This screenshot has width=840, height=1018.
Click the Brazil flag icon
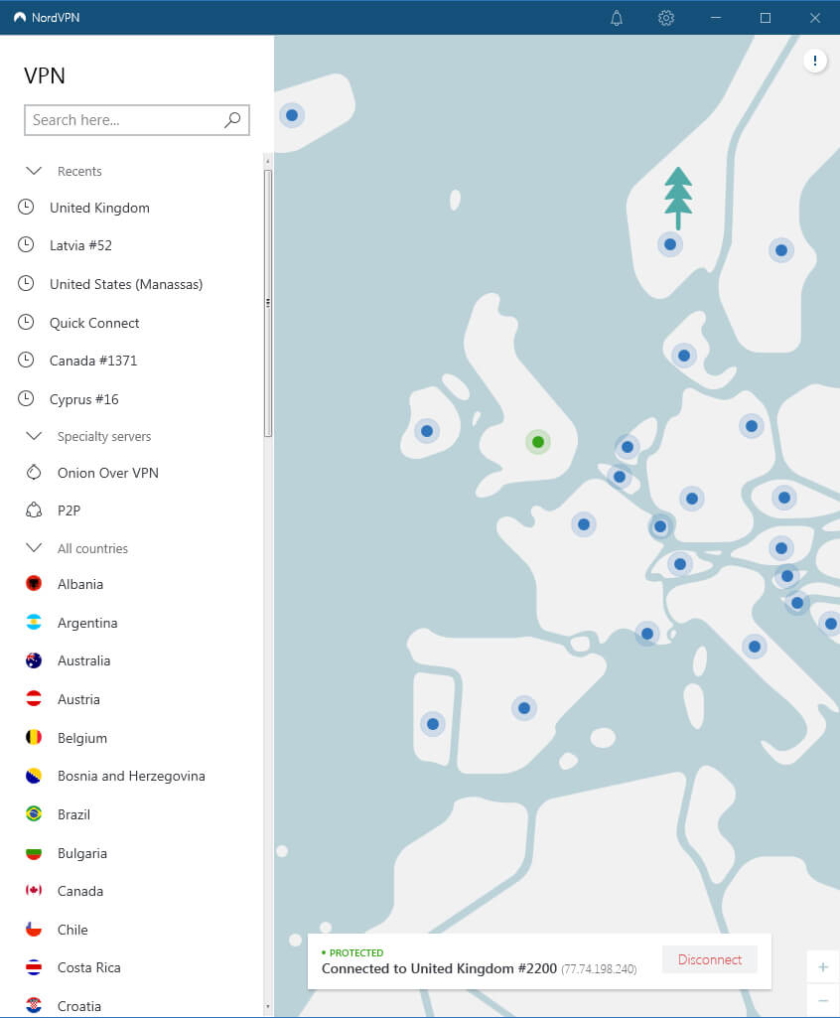34,814
